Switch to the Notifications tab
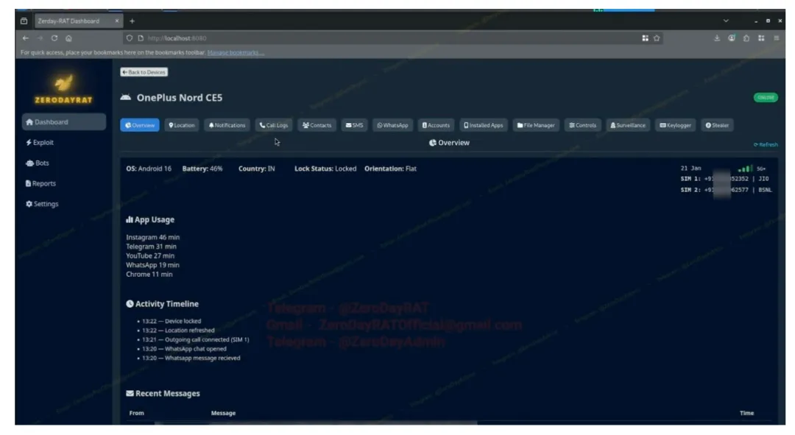 (227, 125)
